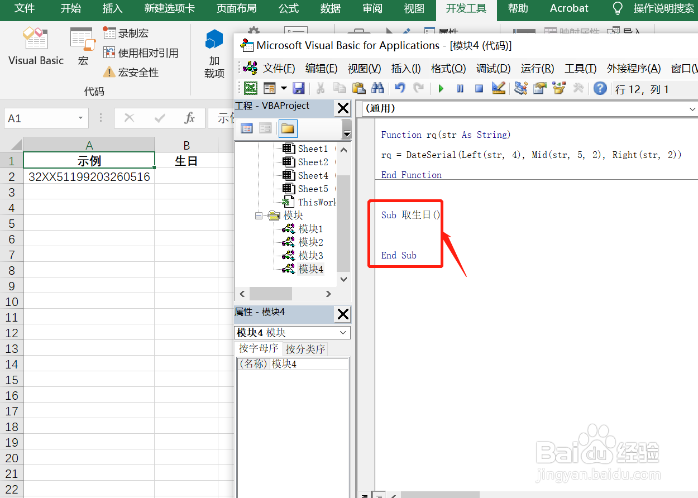Select Sheet1 in project tree
Image resolution: width=698 pixels, height=498 pixels.
313,149
